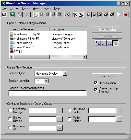Viewport: 131px width, 140px height.
Task: Select the Mainframe Display S1 session row
Action: click(48, 34)
